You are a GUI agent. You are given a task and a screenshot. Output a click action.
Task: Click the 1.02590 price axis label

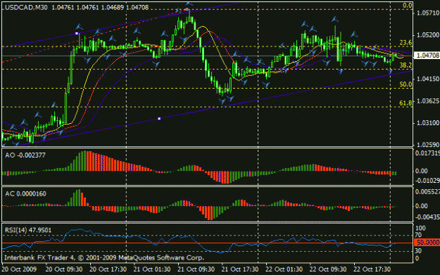(428, 145)
